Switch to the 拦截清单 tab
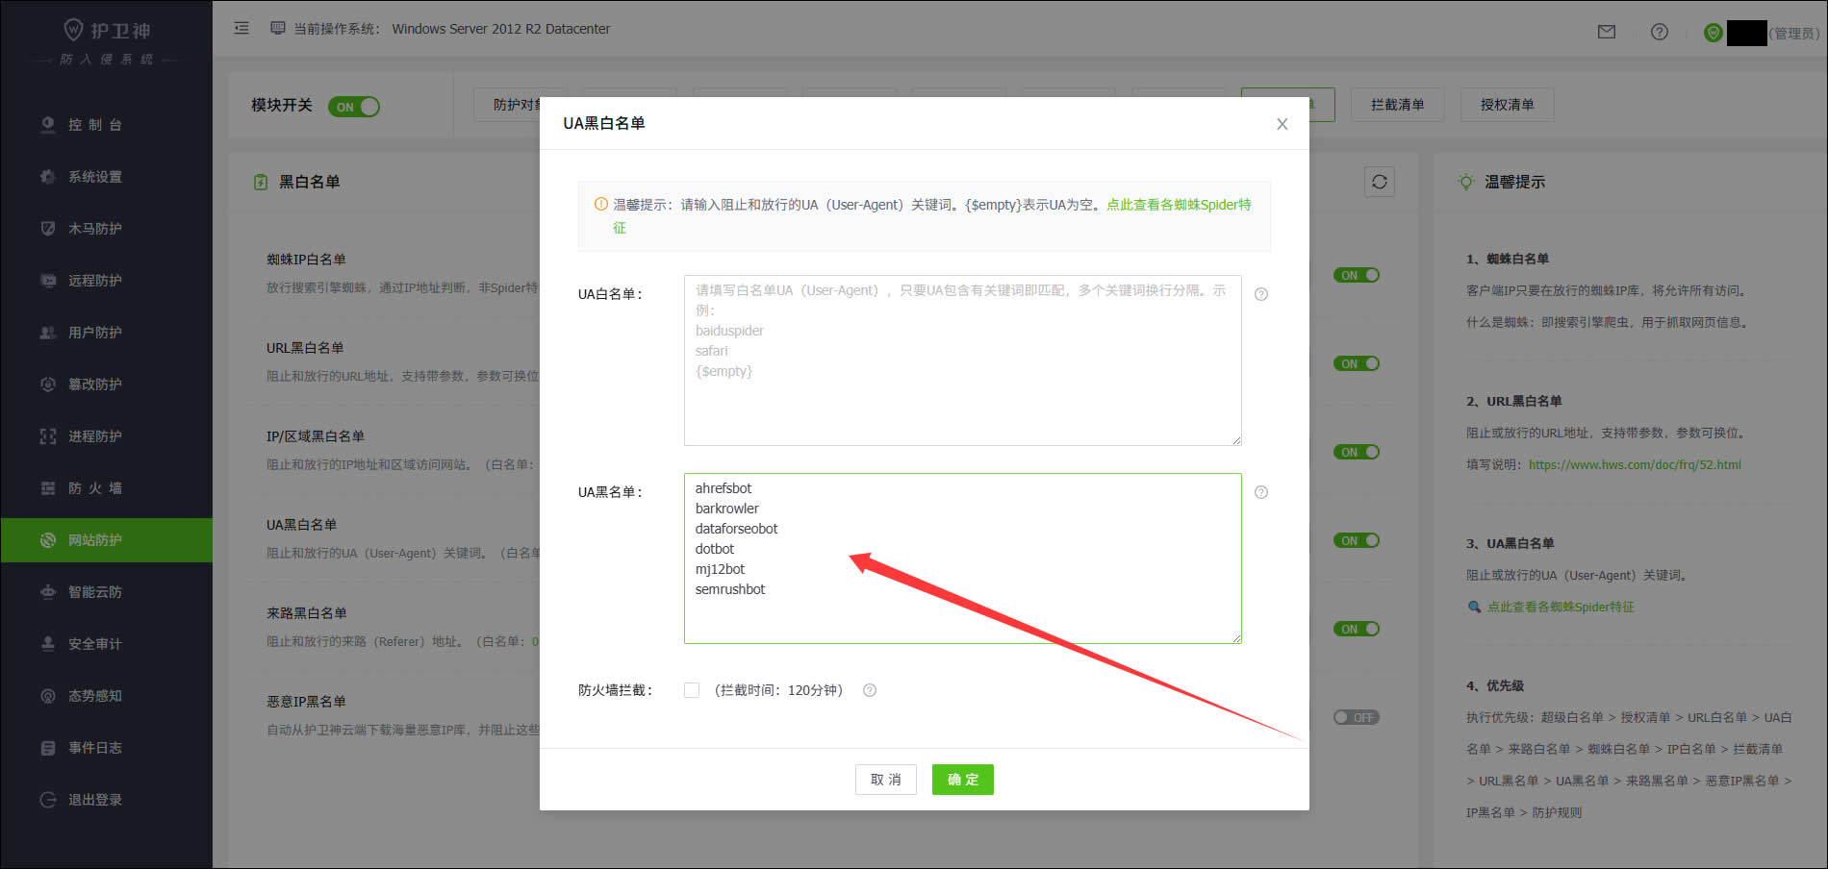The image size is (1828, 869). click(1397, 105)
